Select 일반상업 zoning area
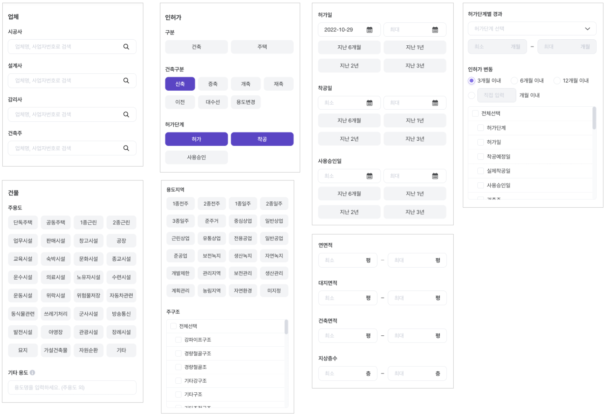The image size is (608, 417). (x=274, y=221)
